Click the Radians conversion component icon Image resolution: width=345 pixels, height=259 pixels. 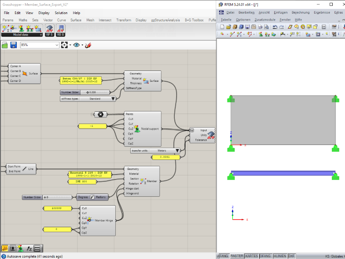click(x=92, y=197)
